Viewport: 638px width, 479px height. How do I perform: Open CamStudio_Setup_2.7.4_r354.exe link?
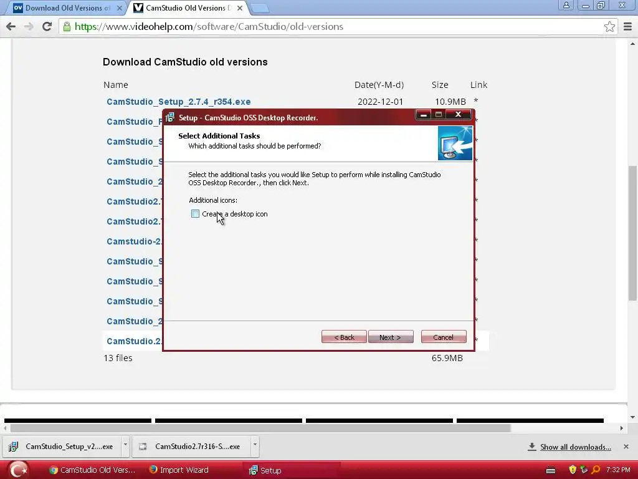[179, 102]
